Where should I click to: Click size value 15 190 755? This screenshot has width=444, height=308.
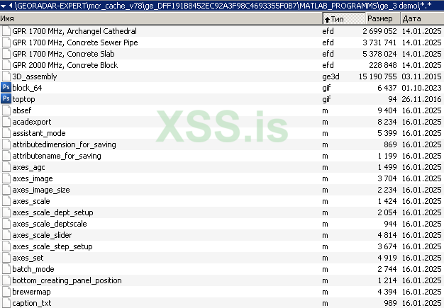(378, 76)
